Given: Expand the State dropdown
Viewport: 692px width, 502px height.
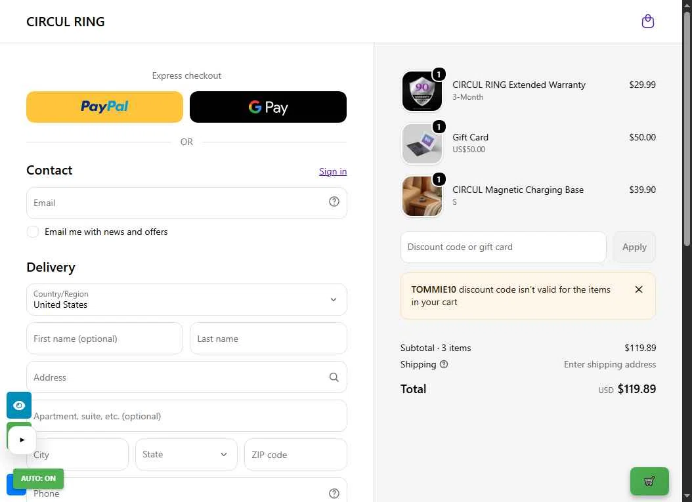Looking at the screenshot, I should (x=186, y=454).
